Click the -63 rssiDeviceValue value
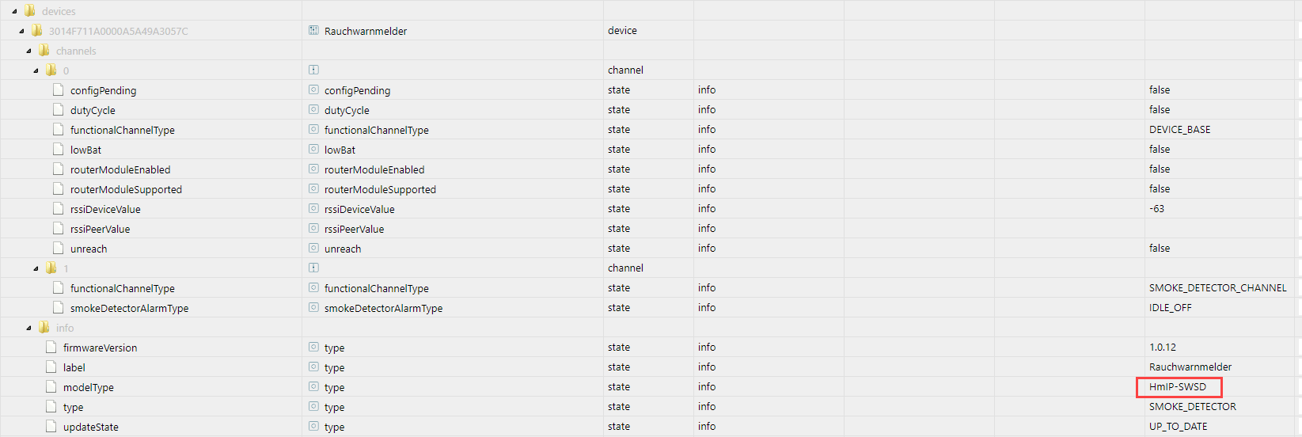 (1156, 209)
